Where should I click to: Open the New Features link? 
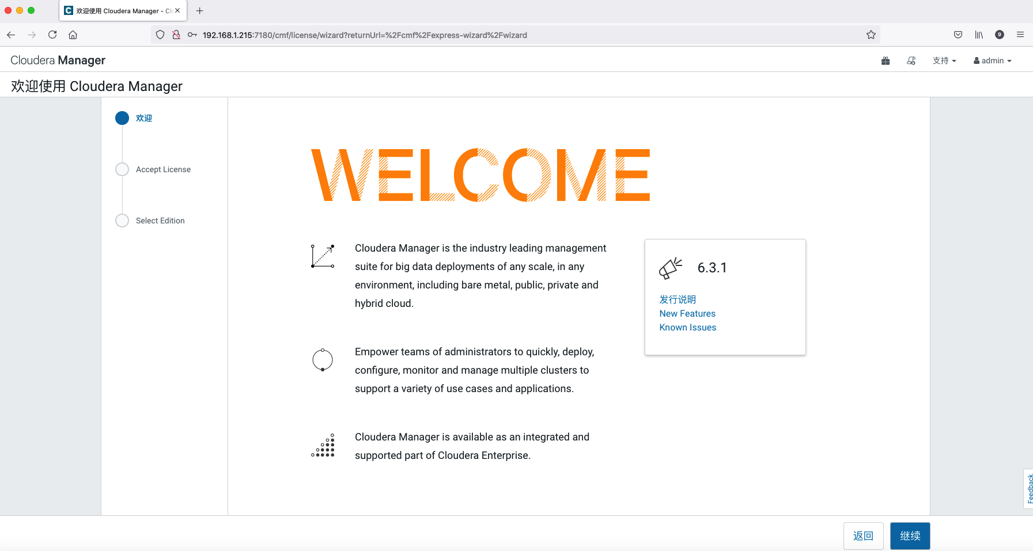(687, 313)
